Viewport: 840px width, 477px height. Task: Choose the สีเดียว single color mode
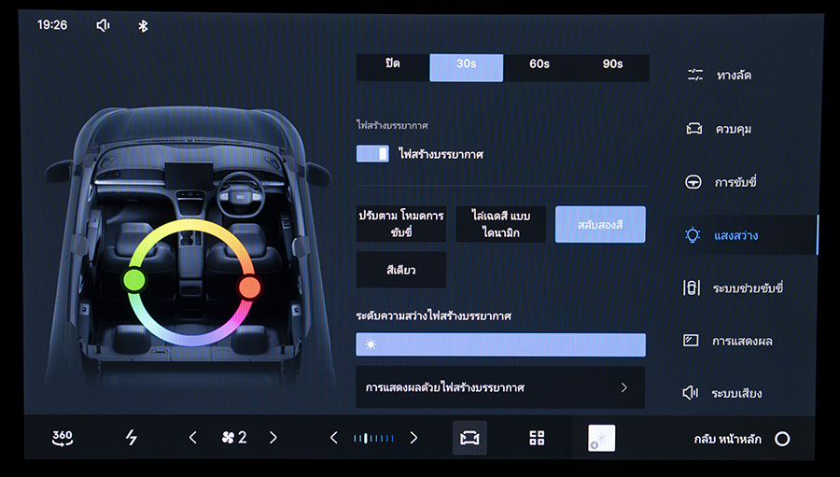coord(401,270)
